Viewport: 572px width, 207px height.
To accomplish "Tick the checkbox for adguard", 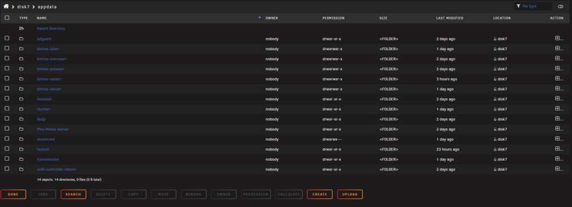I will coord(7,38).
